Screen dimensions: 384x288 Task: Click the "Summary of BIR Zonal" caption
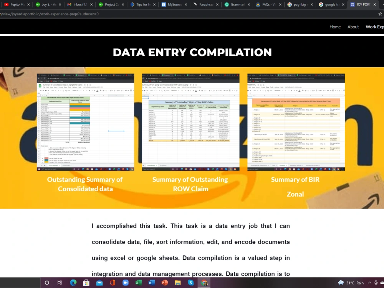point(295,187)
